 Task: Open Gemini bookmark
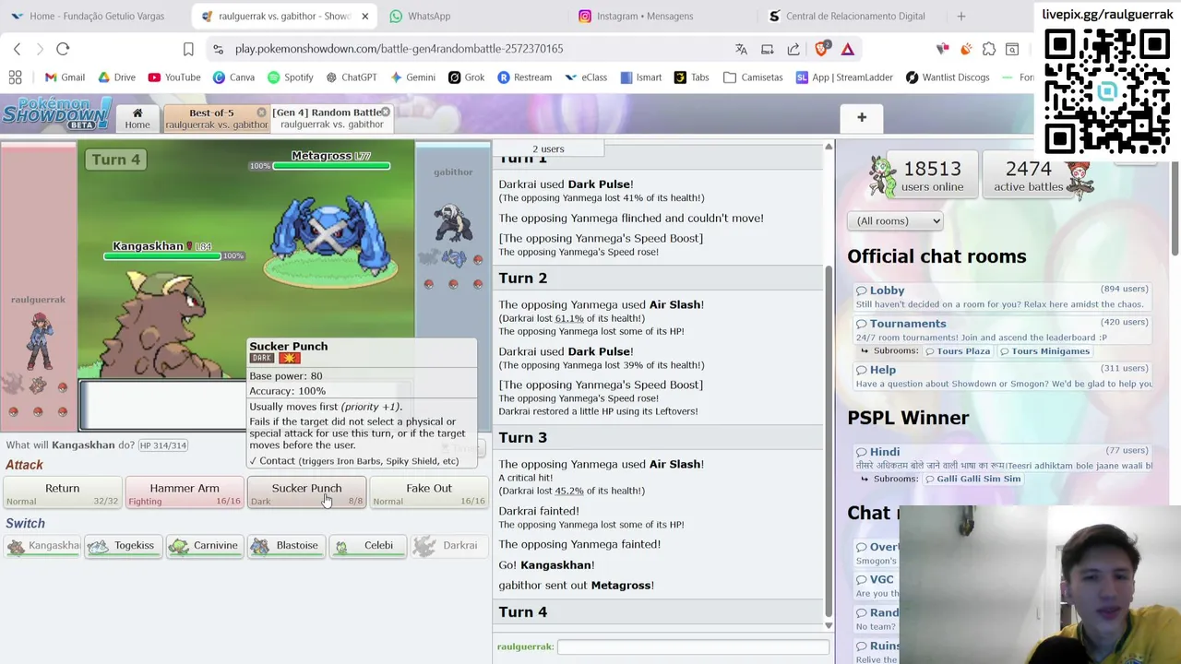(x=412, y=77)
